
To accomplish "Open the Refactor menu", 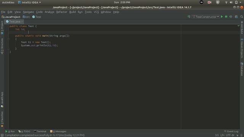I will coord(62,12).
